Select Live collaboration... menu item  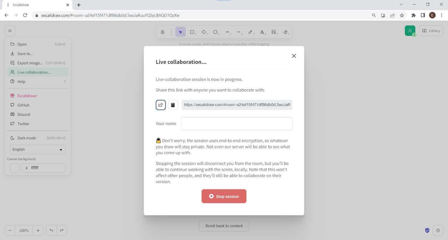click(x=38, y=72)
